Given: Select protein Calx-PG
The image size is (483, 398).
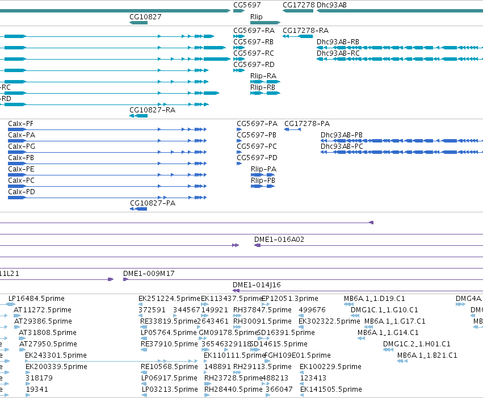Looking at the screenshot, I should [x=22, y=146].
